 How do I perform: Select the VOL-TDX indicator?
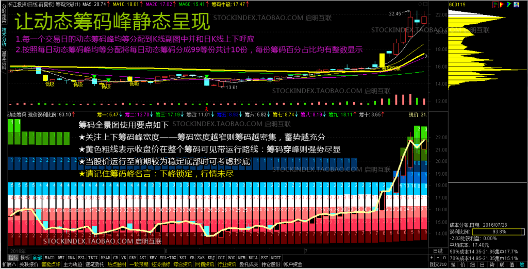point(168,258)
